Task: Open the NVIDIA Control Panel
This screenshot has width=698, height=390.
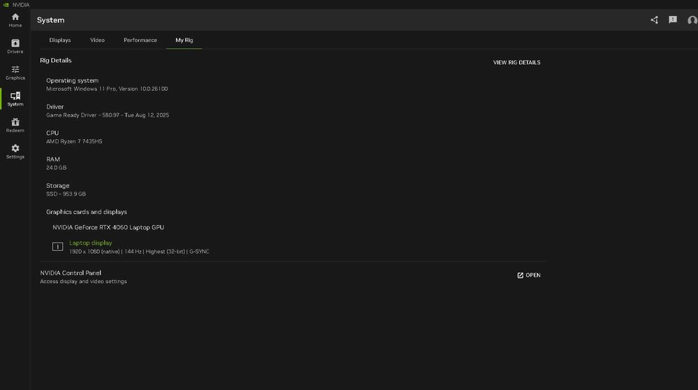Action: pos(529,275)
